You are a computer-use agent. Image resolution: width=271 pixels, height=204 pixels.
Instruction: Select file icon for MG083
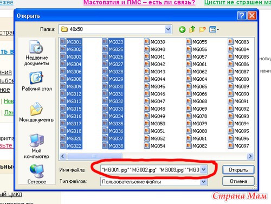[x=231, y=42]
